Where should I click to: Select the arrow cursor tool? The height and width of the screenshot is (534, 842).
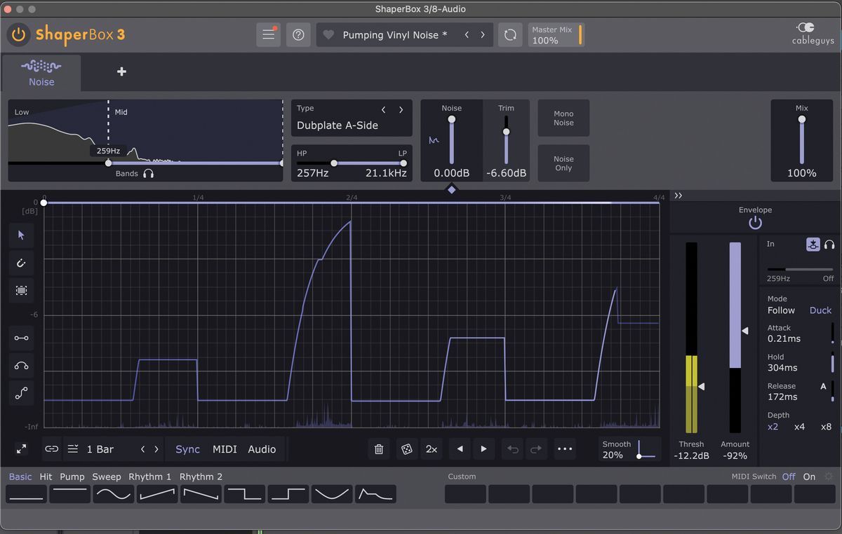click(21, 235)
